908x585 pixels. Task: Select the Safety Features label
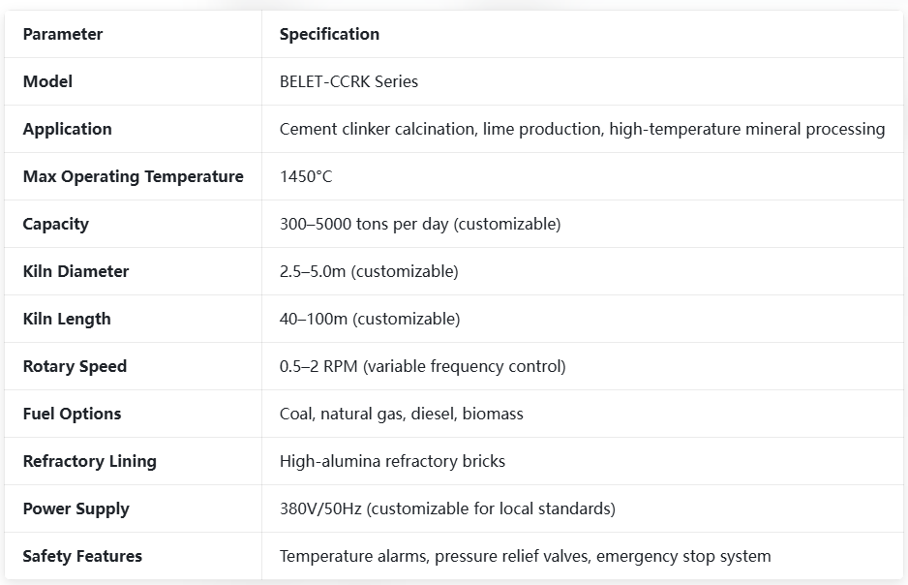point(82,557)
